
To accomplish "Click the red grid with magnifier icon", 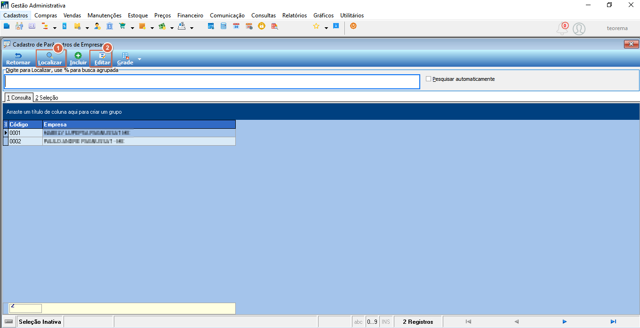I will point(274,26).
